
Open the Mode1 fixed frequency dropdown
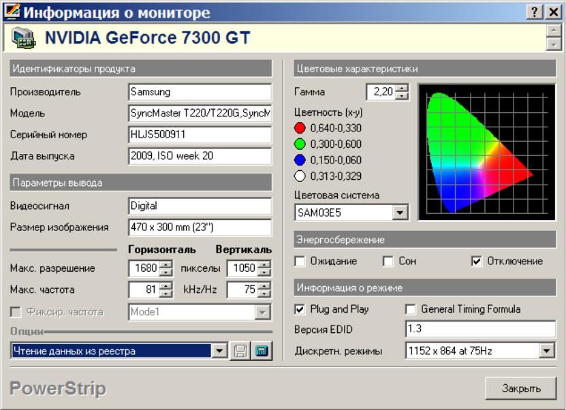tap(262, 312)
